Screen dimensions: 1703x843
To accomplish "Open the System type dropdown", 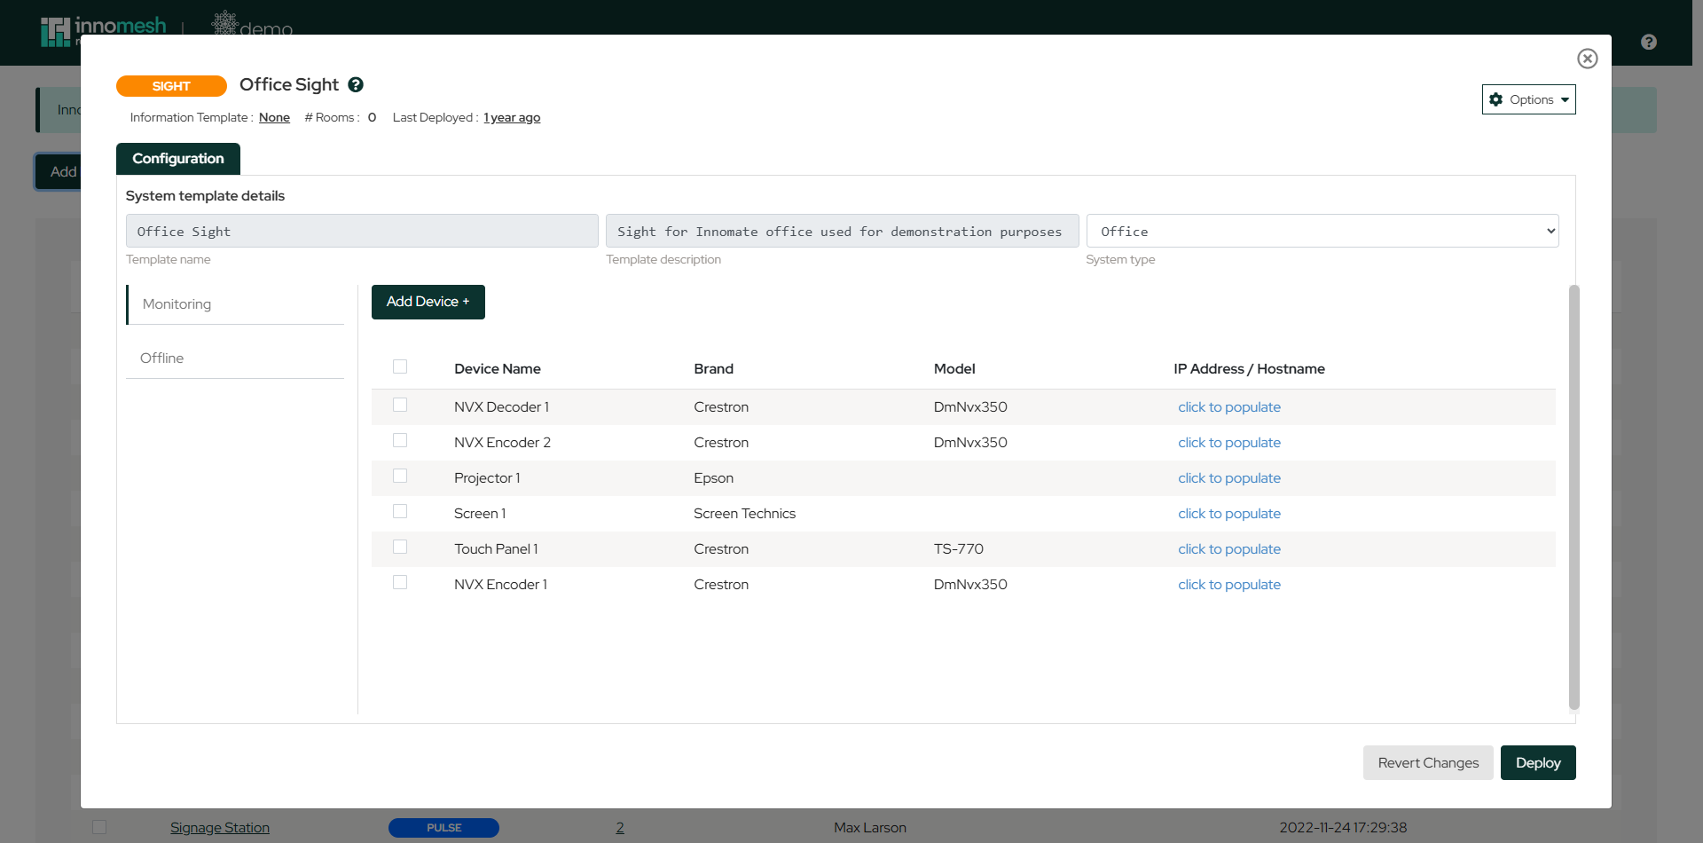I will 1322,231.
